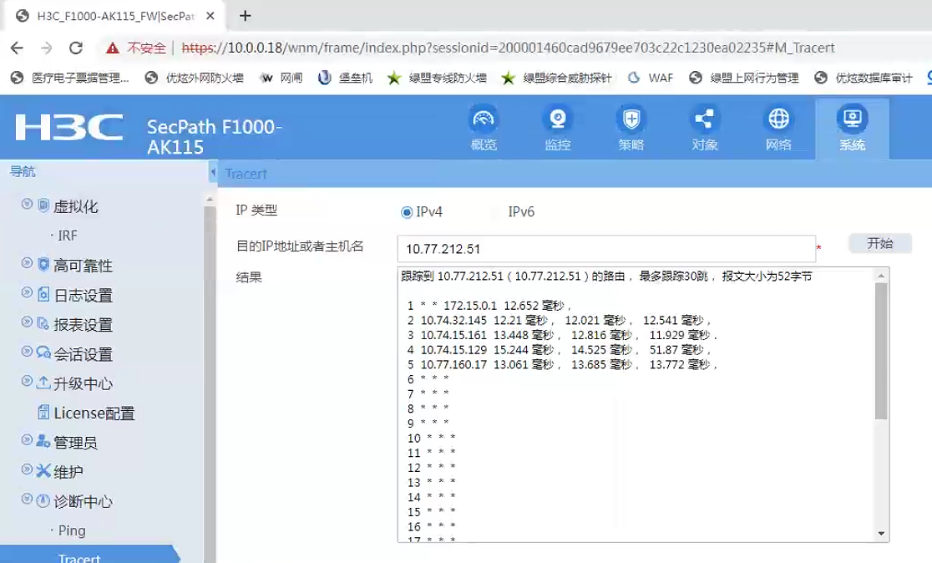Click the 报表设置 tree label

coord(83,324)
